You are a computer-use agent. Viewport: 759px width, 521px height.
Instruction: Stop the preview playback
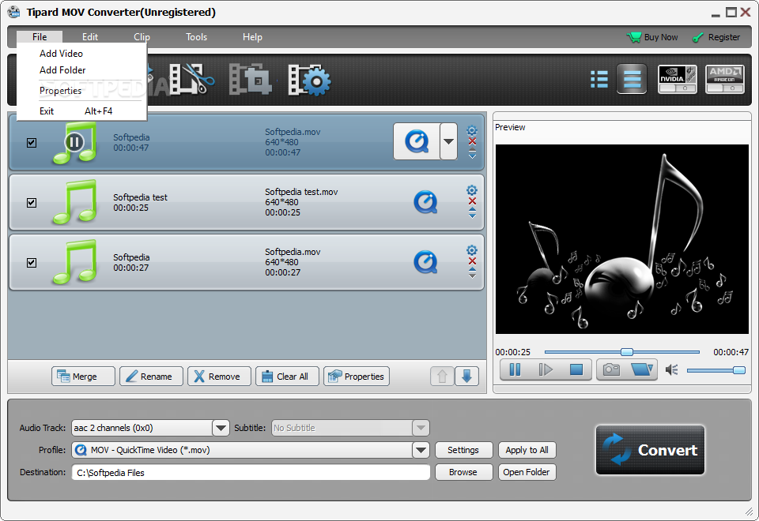point(576,369)
